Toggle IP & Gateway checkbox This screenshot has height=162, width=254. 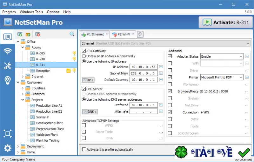pyautogui.click(x=84, y=51)
